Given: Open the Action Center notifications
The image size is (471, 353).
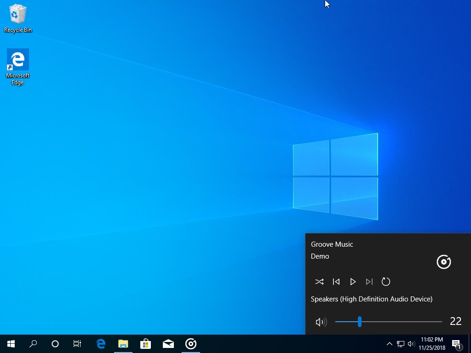Looking at the screenshot, I should (x=457, y=343).
